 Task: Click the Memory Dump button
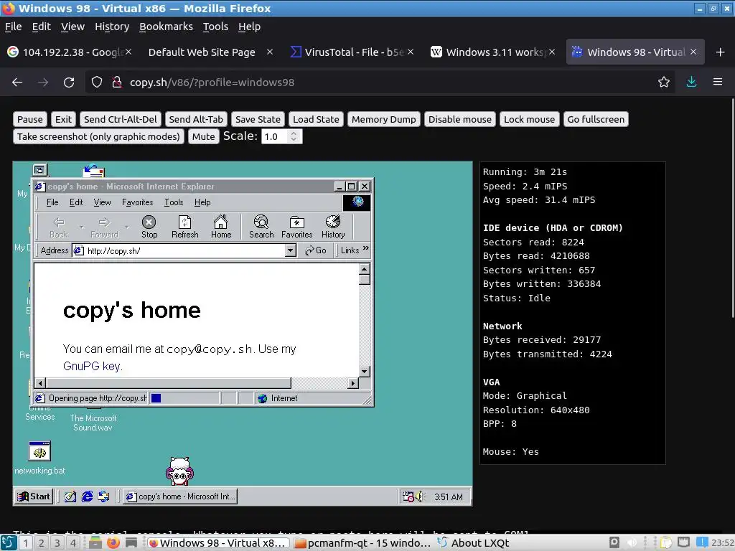(383, 120)
